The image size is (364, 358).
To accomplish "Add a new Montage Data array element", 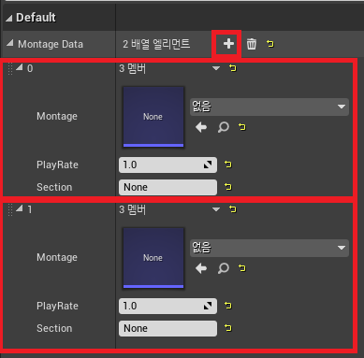I will (228, 44).
